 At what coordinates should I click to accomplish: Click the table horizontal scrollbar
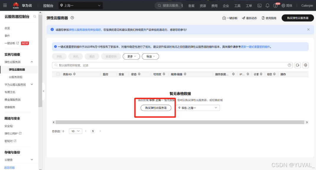(180, 122)
